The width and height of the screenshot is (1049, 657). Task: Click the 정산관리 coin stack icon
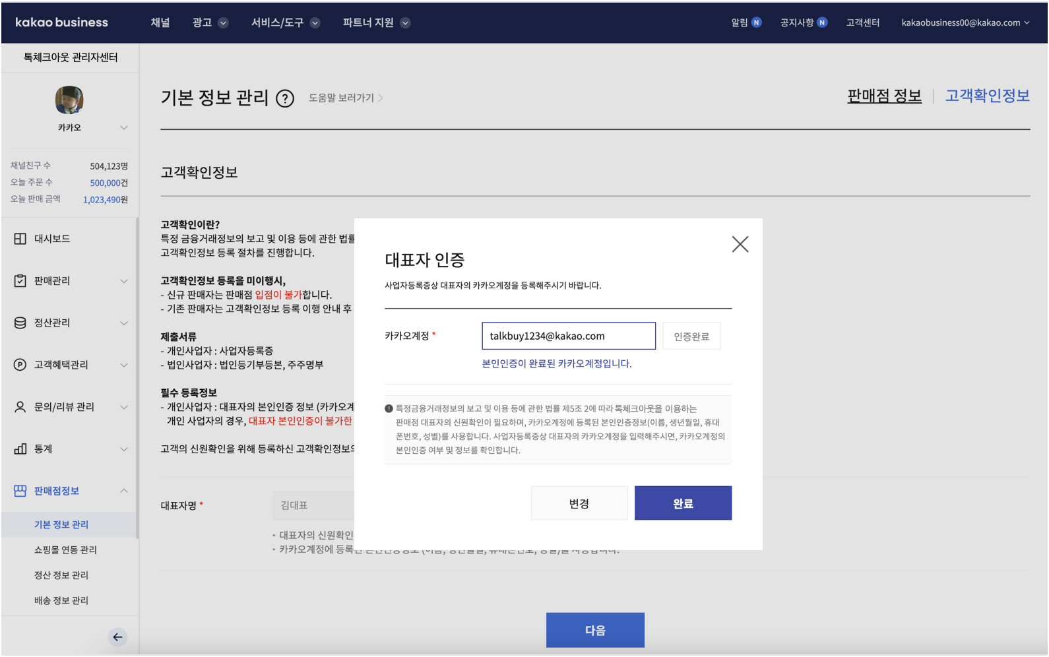(20, 323)
